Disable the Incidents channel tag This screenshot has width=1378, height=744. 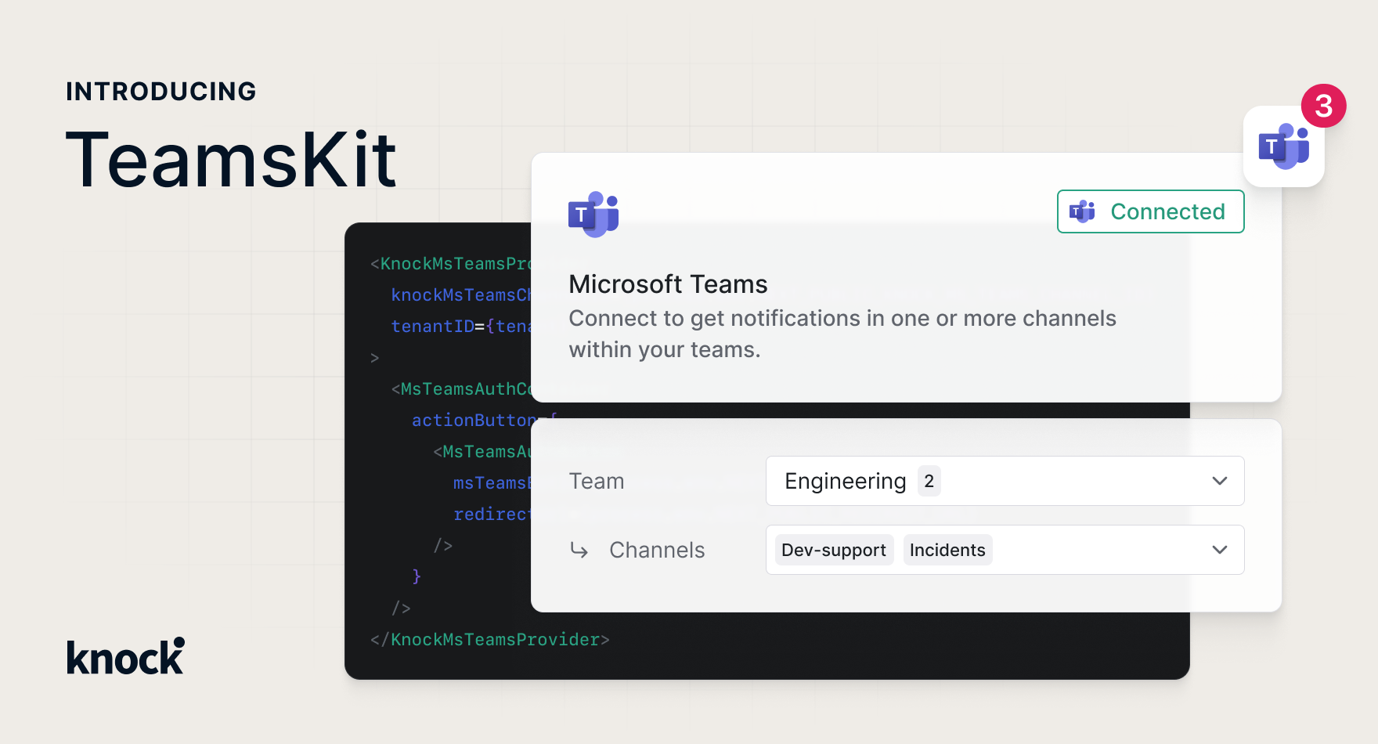pos(947,550)
